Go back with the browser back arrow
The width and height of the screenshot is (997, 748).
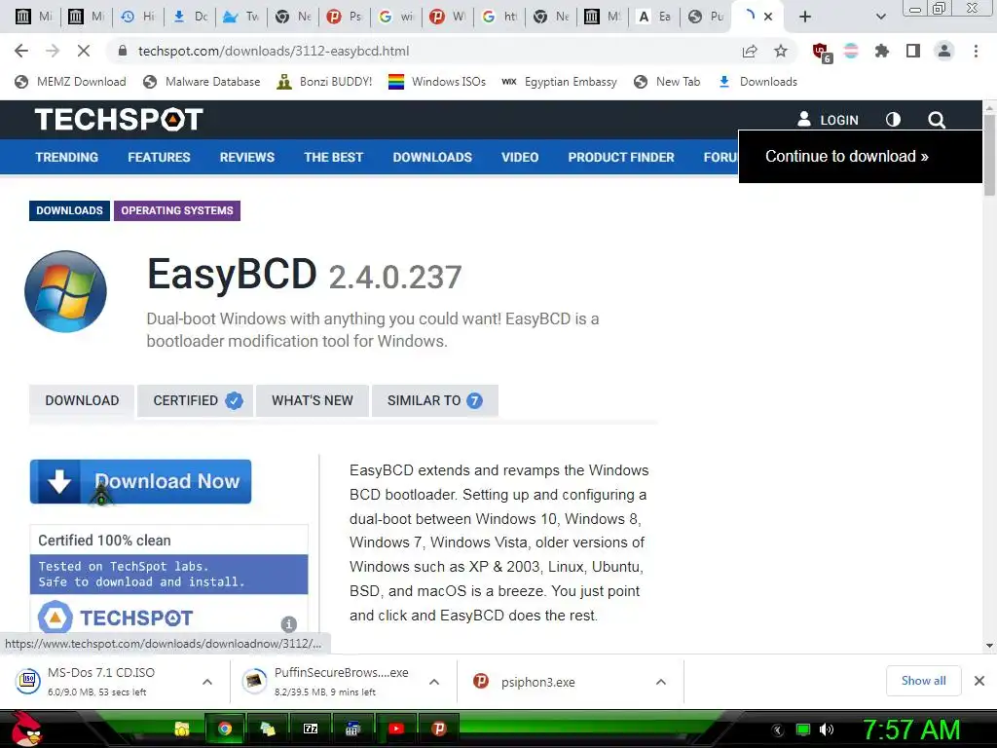[x=21, y=51]
